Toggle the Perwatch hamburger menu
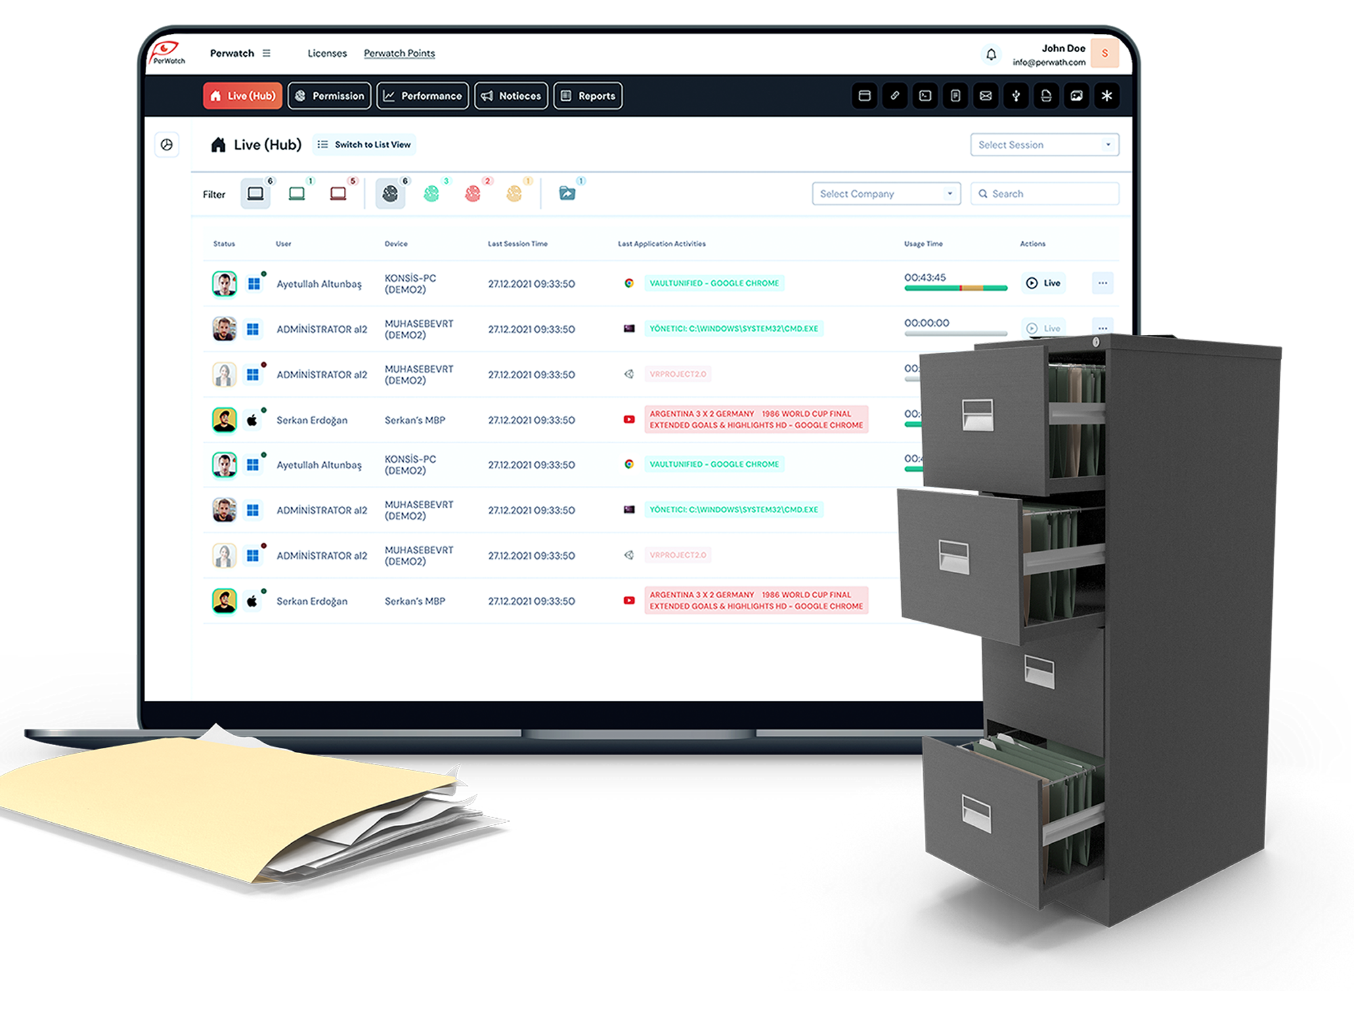Image resolution: width=1354 pixels, height=1015 pixels. point(266,53)
